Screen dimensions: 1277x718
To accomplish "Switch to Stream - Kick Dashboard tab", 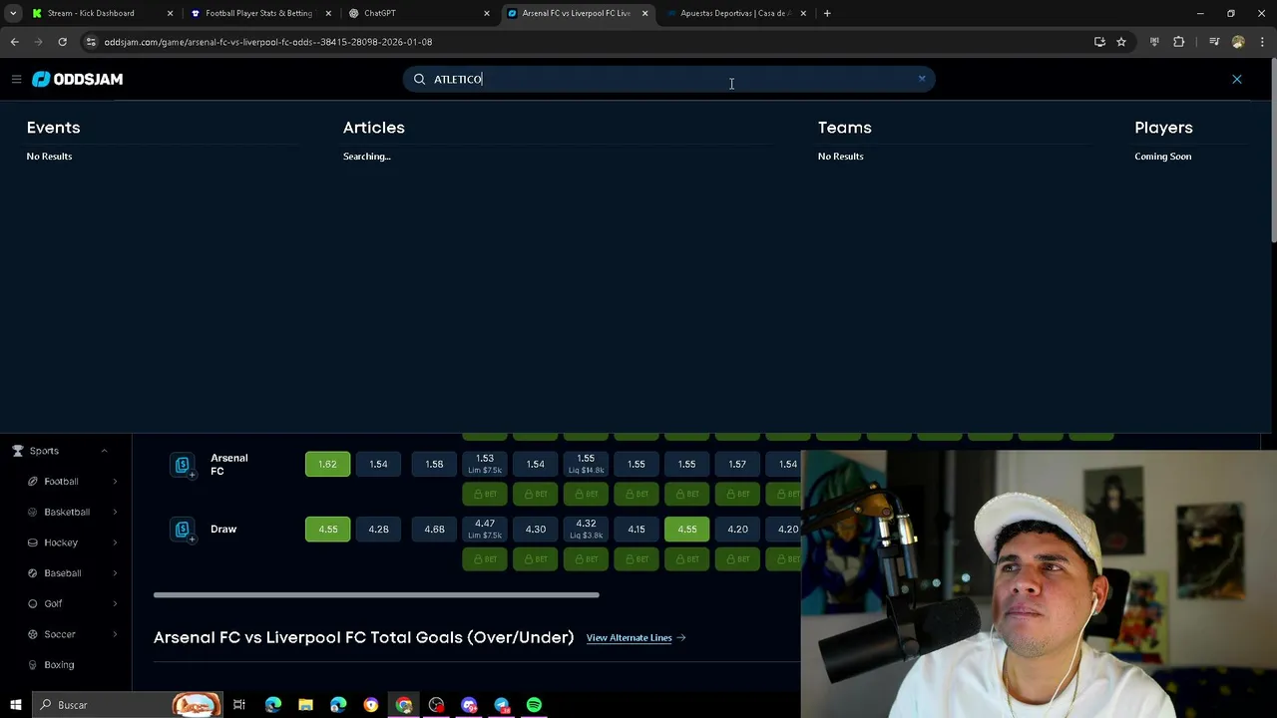I will 103,13.
